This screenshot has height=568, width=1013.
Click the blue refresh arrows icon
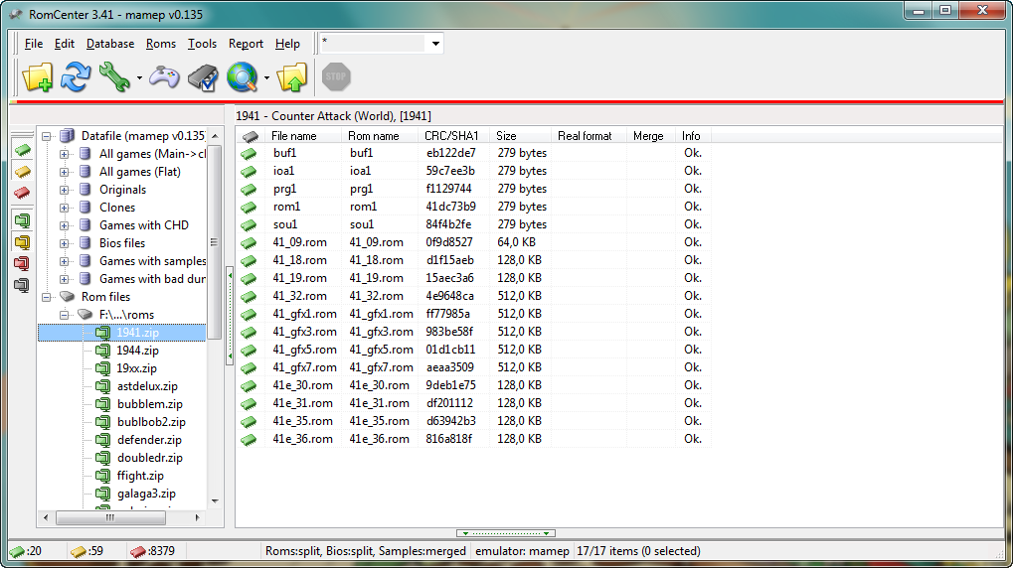click(77, 76)
